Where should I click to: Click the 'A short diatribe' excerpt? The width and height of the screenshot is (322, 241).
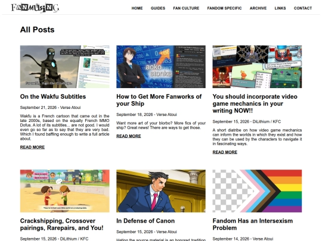coord(257,137)
